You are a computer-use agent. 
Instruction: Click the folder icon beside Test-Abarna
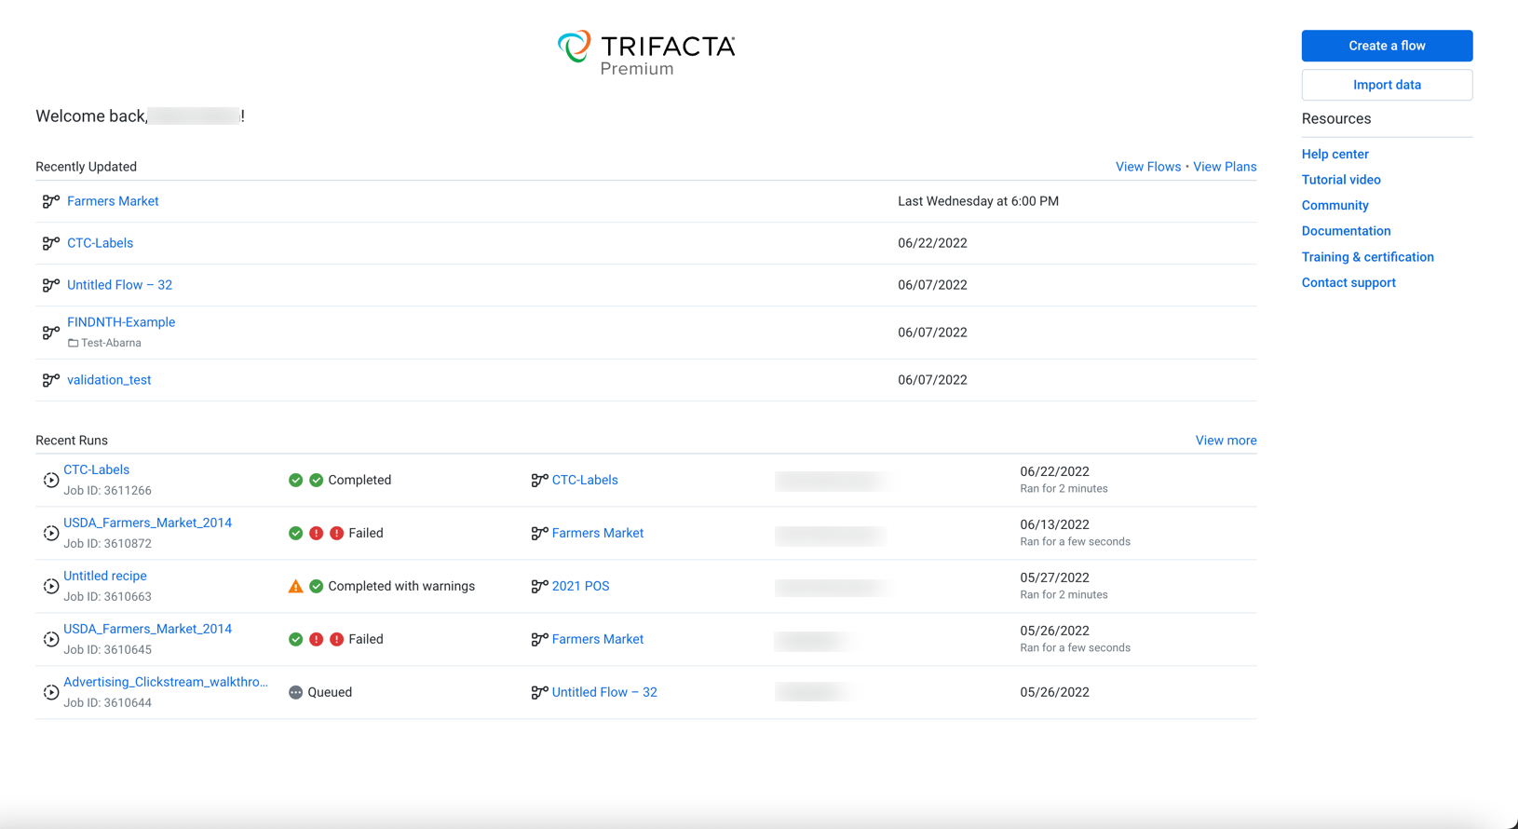point(73,343)
